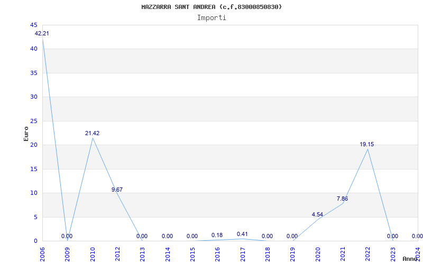This screenshot has height=264, width=423.
Task: Select the 25 tick on the Euro axis
Action: point(34,121)
